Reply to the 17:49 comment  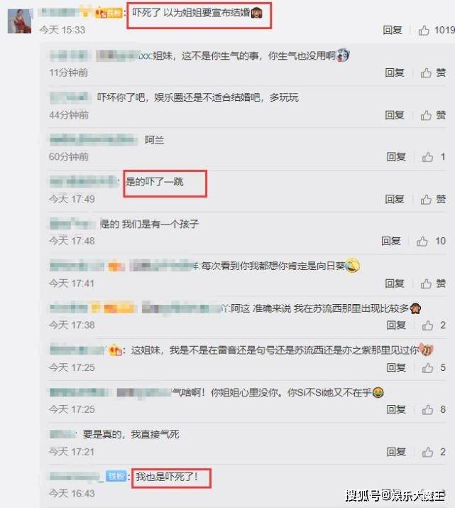[395, 199]
